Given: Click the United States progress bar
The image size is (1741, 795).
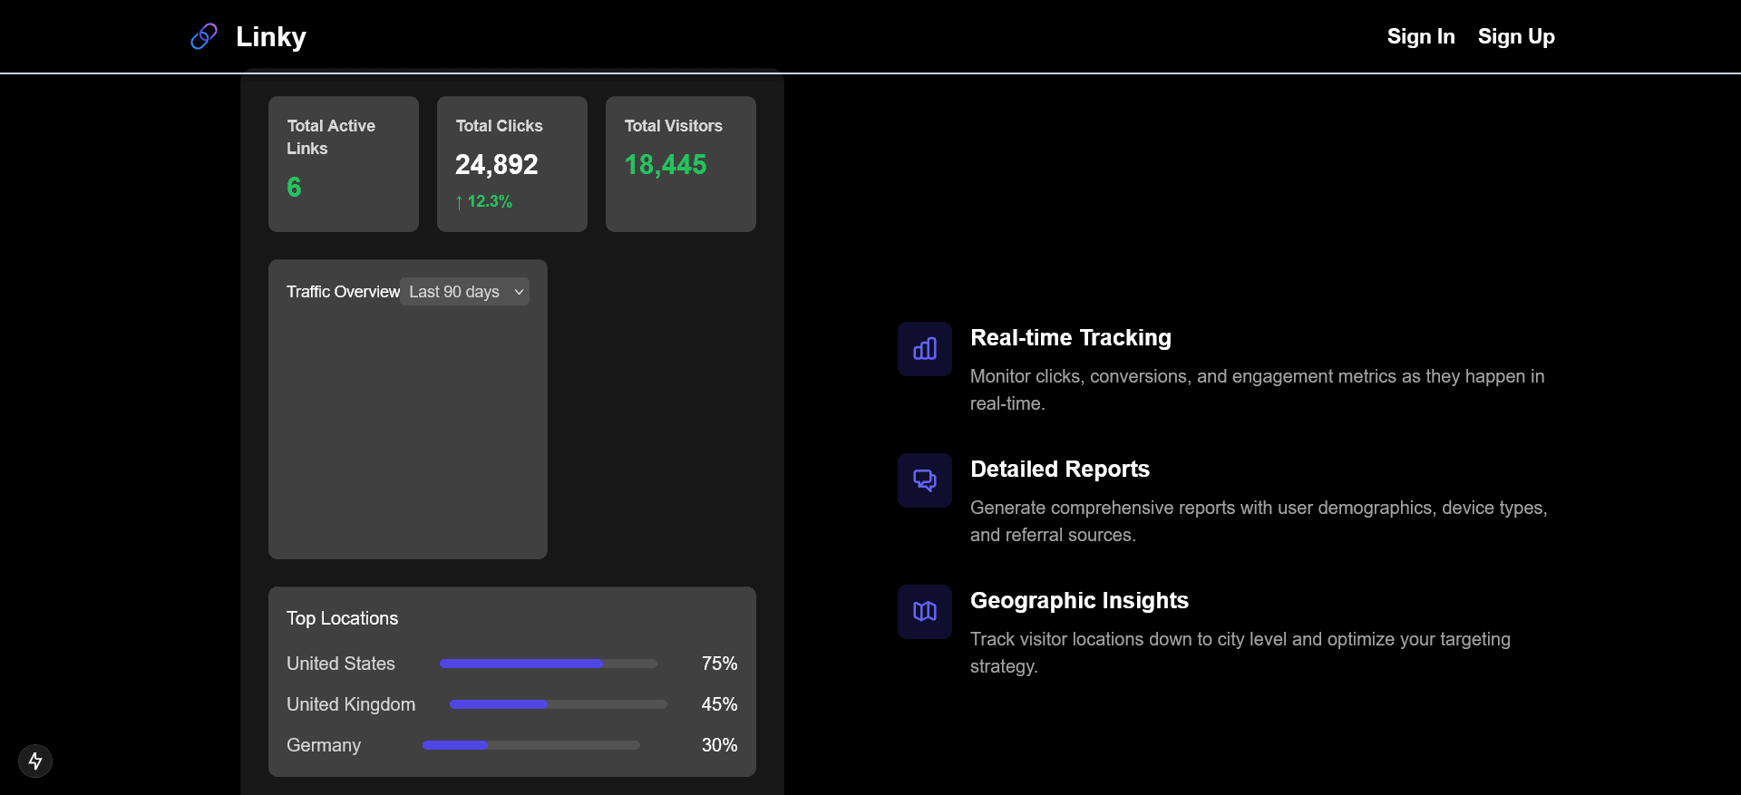Looking at the screenshot, I should pos(549,664).
